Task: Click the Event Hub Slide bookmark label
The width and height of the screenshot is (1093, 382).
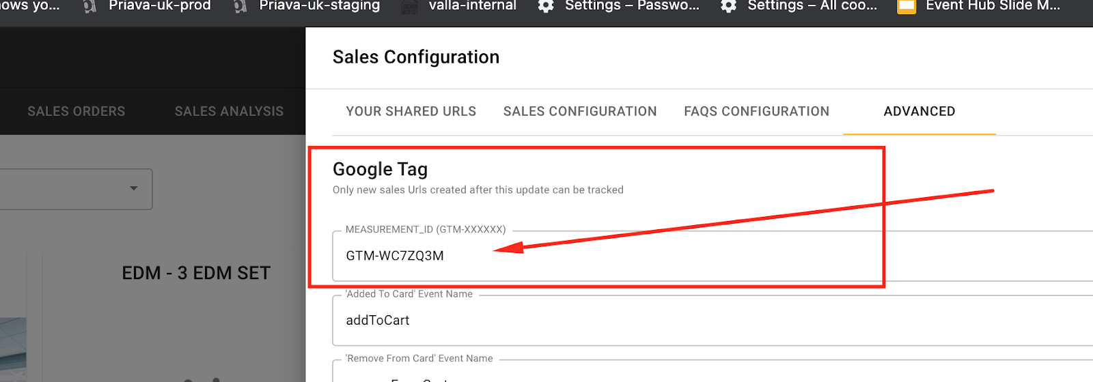Action: pyautogui.click(x=993, y=6)
